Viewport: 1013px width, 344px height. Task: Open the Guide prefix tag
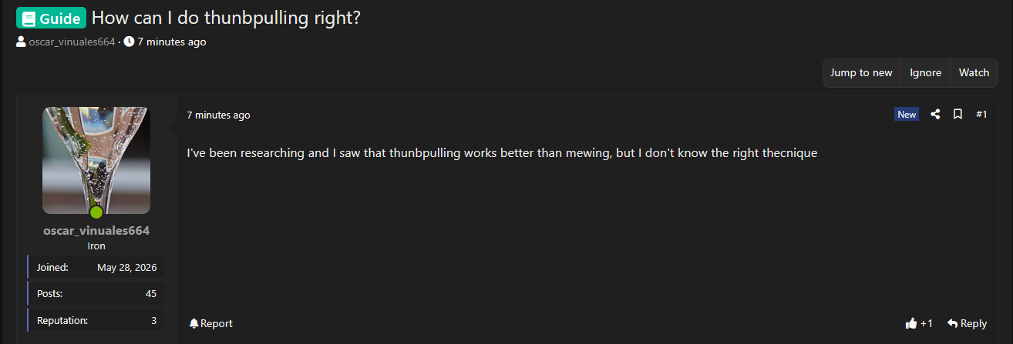point(51,18)
